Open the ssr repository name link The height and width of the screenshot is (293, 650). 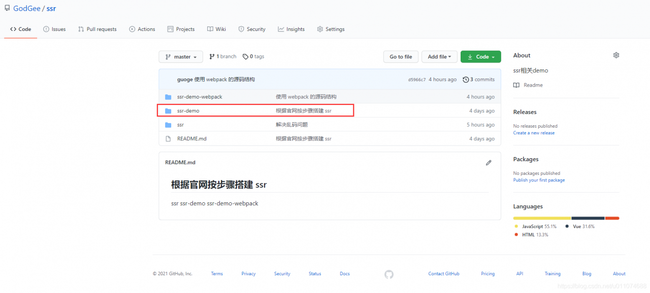click(51, 9)
